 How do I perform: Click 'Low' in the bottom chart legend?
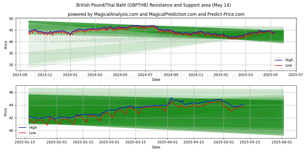[x=32, y=133]
